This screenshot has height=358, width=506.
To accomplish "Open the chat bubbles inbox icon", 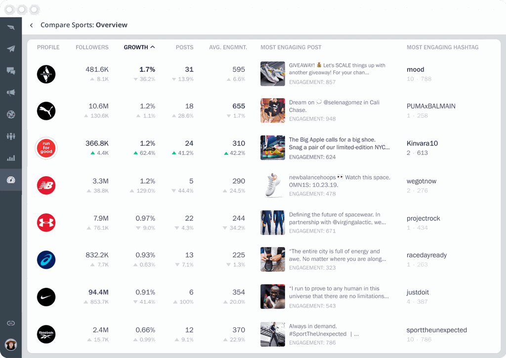I will [x=11, y=71].
